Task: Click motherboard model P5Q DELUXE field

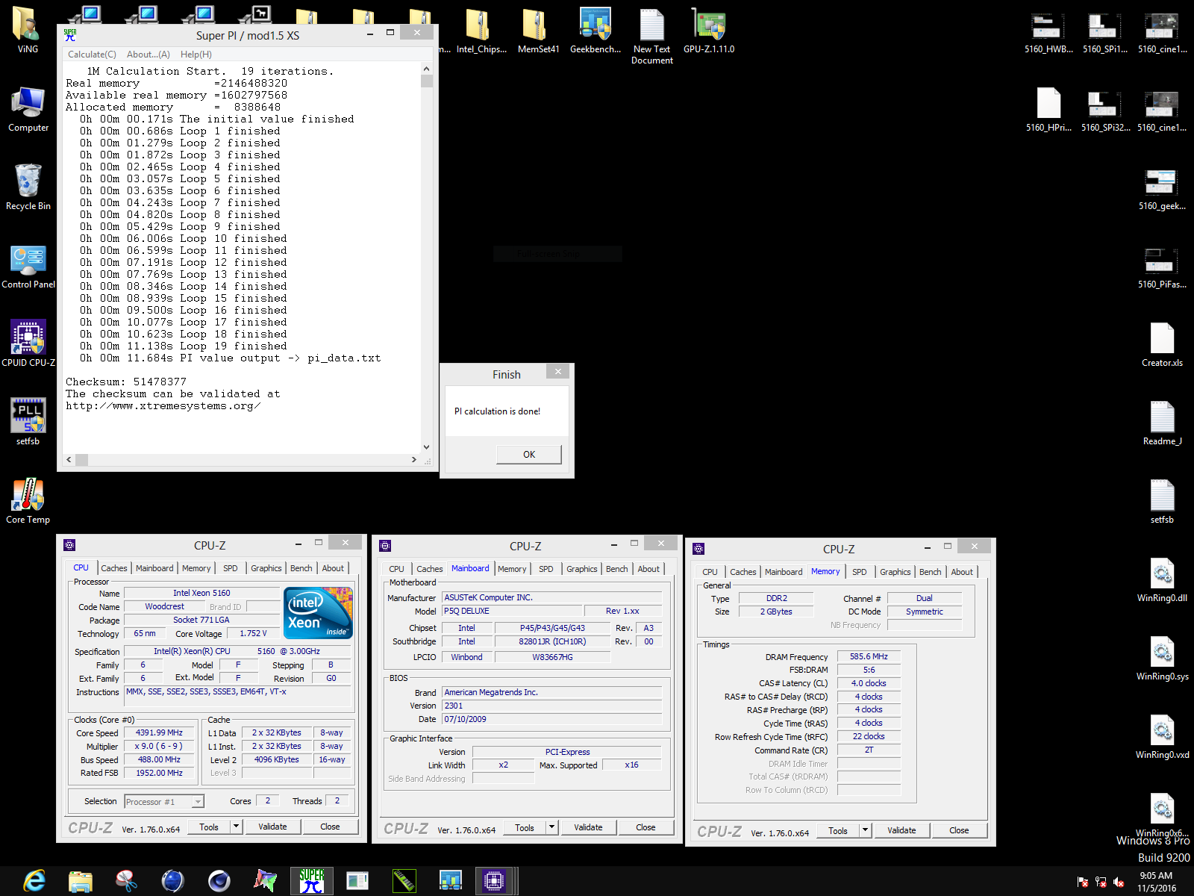Action: (512, 611)
